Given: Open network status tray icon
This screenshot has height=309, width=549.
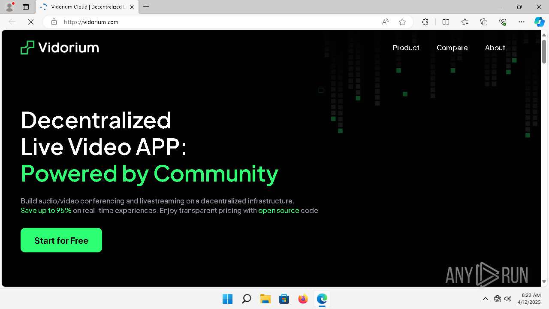Looking at the screenshot, I should (498, 299).
